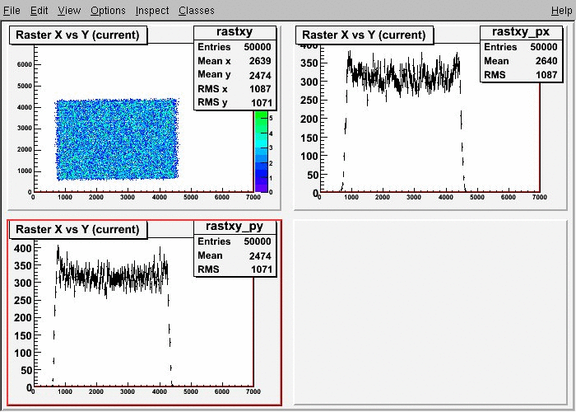The height and width of the screenshot is (412, 576).
Task: Click 'RMS 1087' in rastxy_px stats
Action: tap(521, 75)
